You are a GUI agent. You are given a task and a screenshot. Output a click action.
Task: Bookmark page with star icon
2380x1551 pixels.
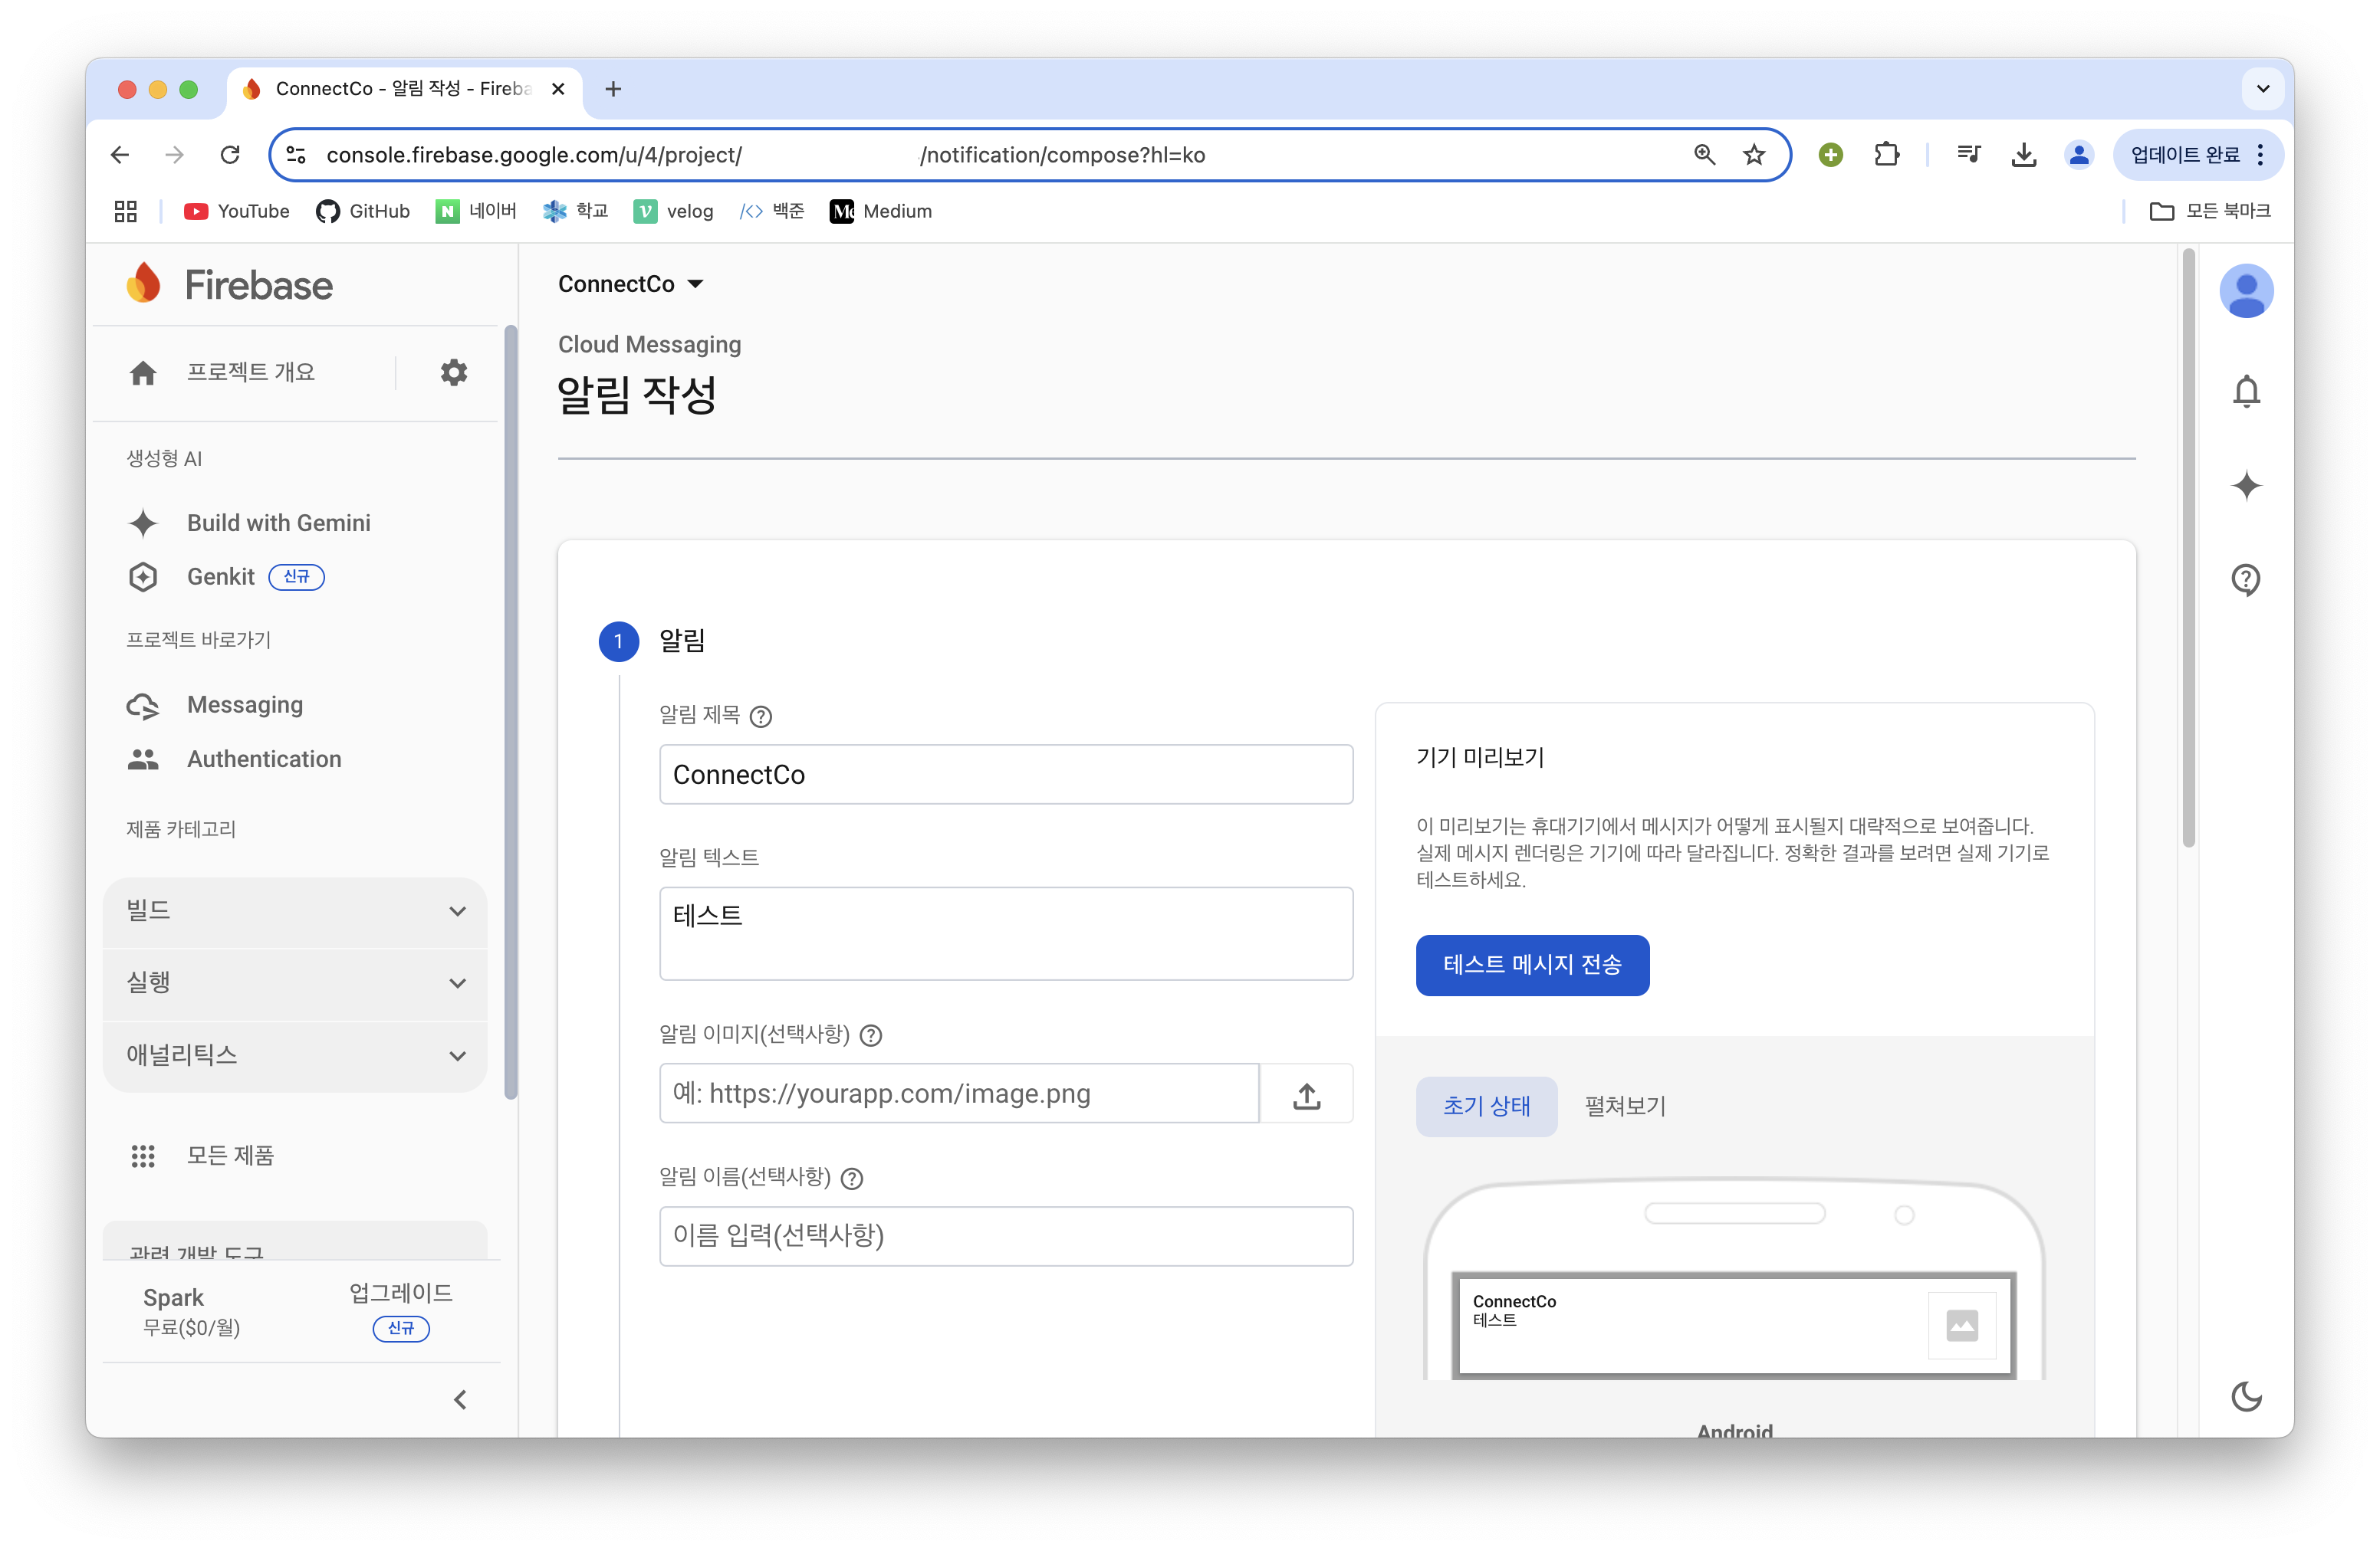point(1754,155)
